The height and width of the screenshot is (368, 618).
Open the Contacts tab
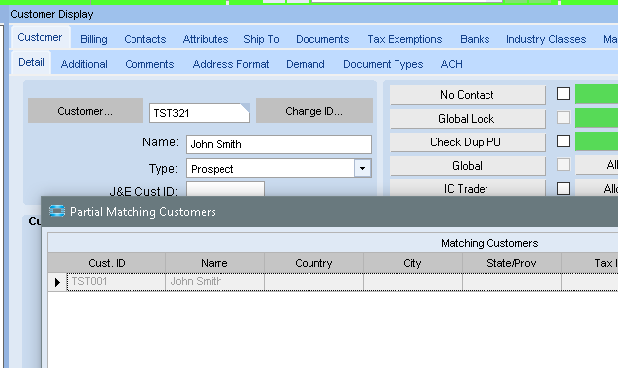pos(145,39)
